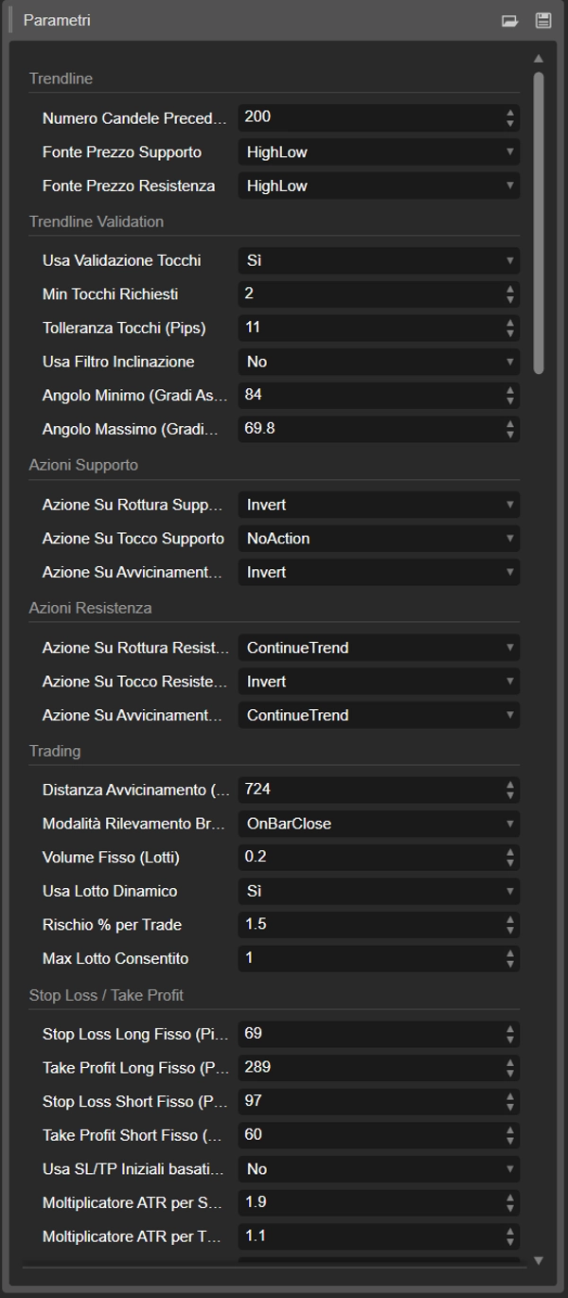Click the Volume Fisso (Lotti) input field
568x1298 pixels.
pos(369,858)
